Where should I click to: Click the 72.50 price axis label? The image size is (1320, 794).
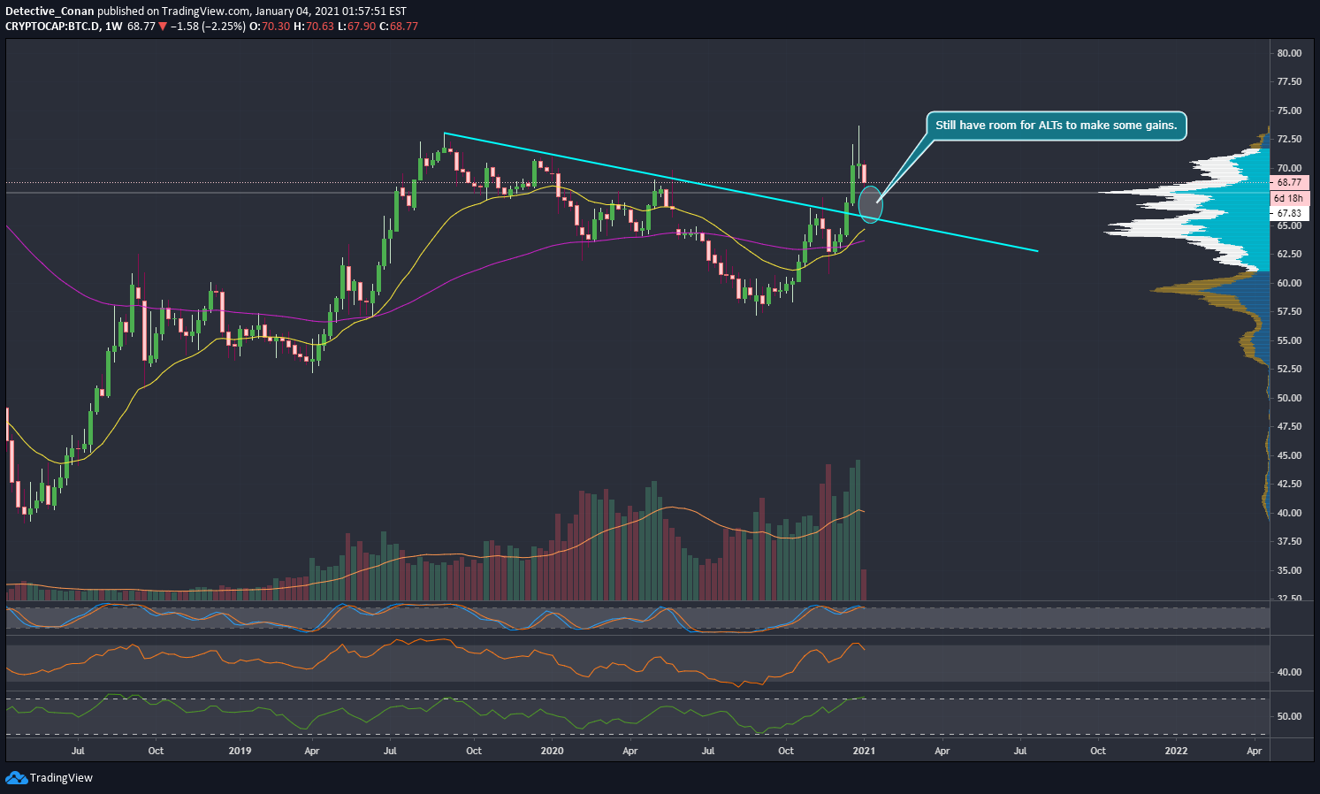click(1289, 139)
